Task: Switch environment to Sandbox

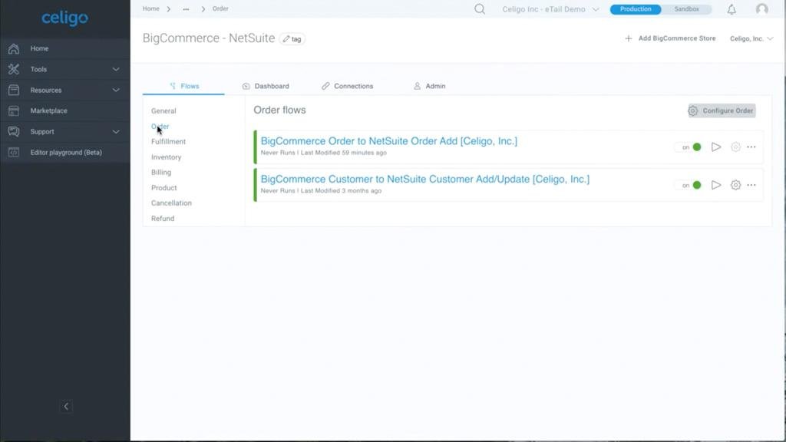Action: click(686, 9)
